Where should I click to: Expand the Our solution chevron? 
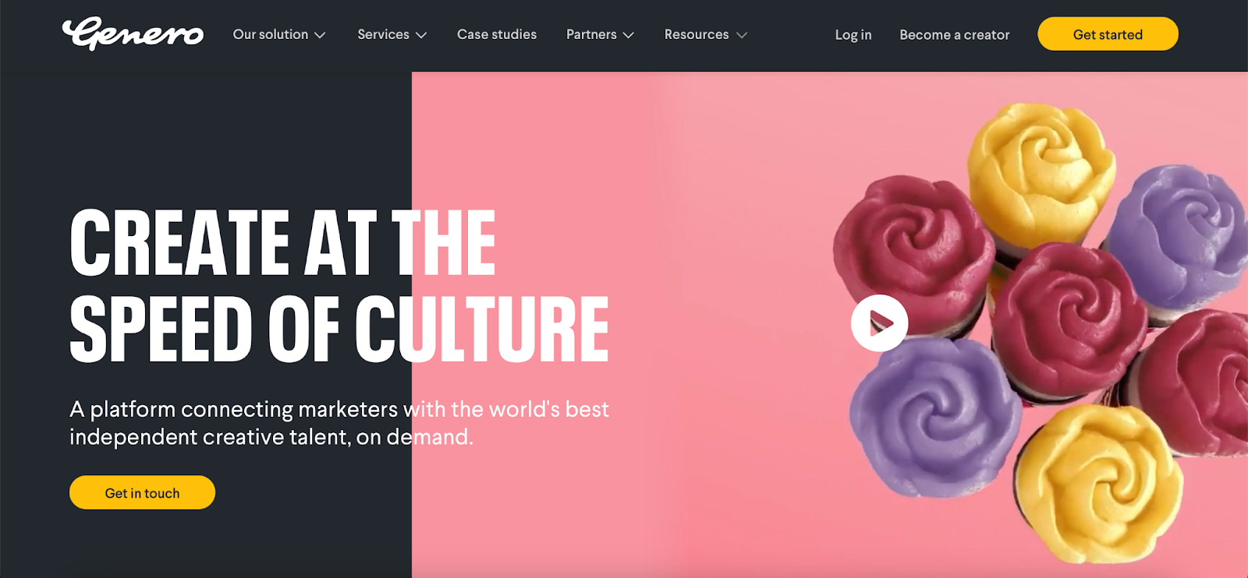point(320,35)
